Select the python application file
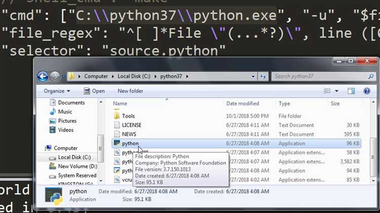This screenshot has width=380, height=213. click(x=130, y=144)
